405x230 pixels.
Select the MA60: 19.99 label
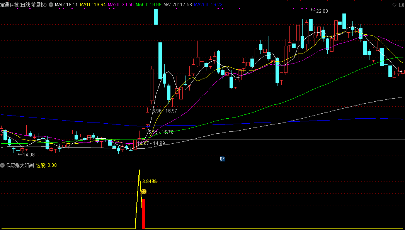coord(148,5)
